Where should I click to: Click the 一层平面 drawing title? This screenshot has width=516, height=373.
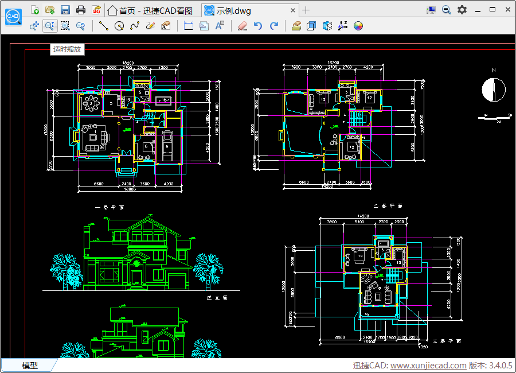110,207
